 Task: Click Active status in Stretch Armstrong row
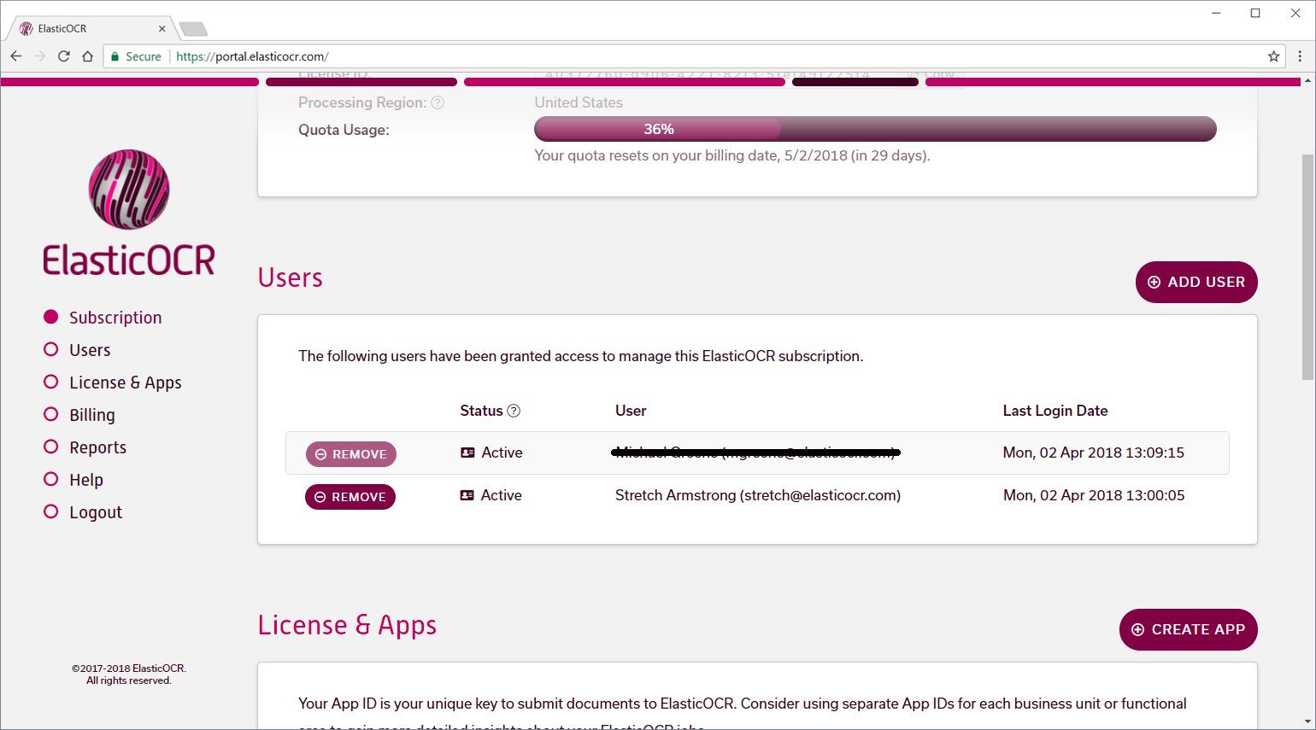(502, 495)
